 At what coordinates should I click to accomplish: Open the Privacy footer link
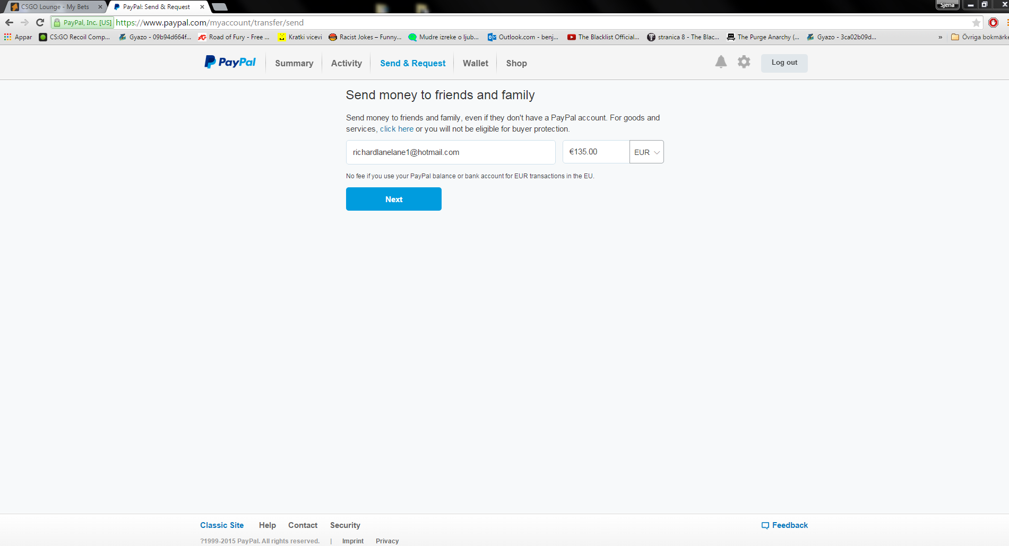[x=387, y=541]
